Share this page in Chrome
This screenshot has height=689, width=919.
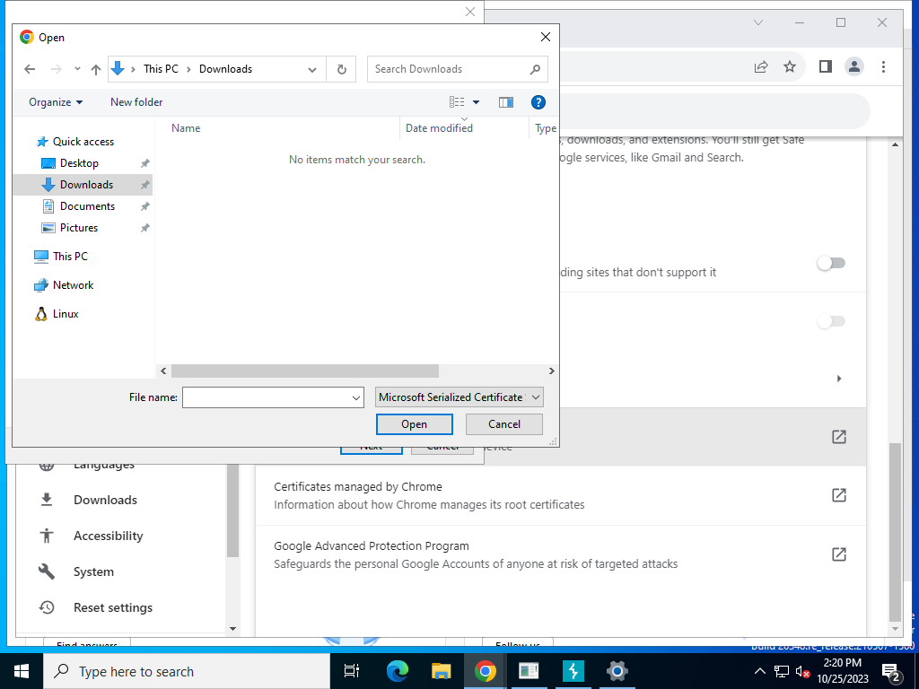coord(761,66)
